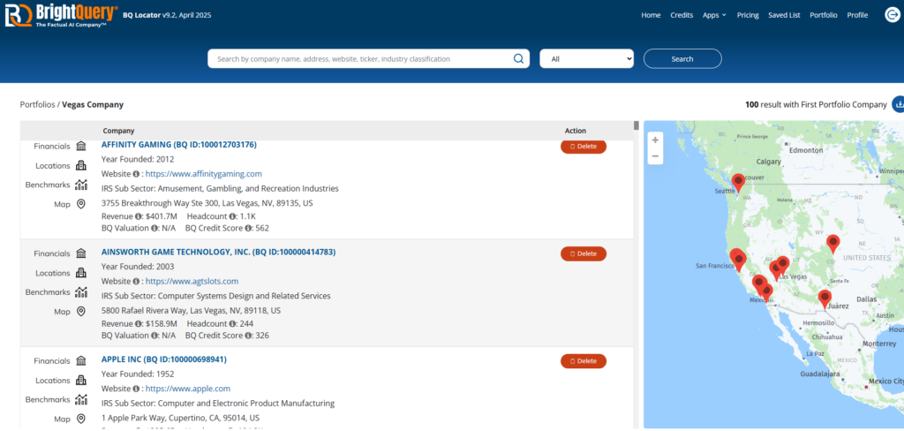
Task: Click the map marker in Colorado
Action: [x=832, y=244]
